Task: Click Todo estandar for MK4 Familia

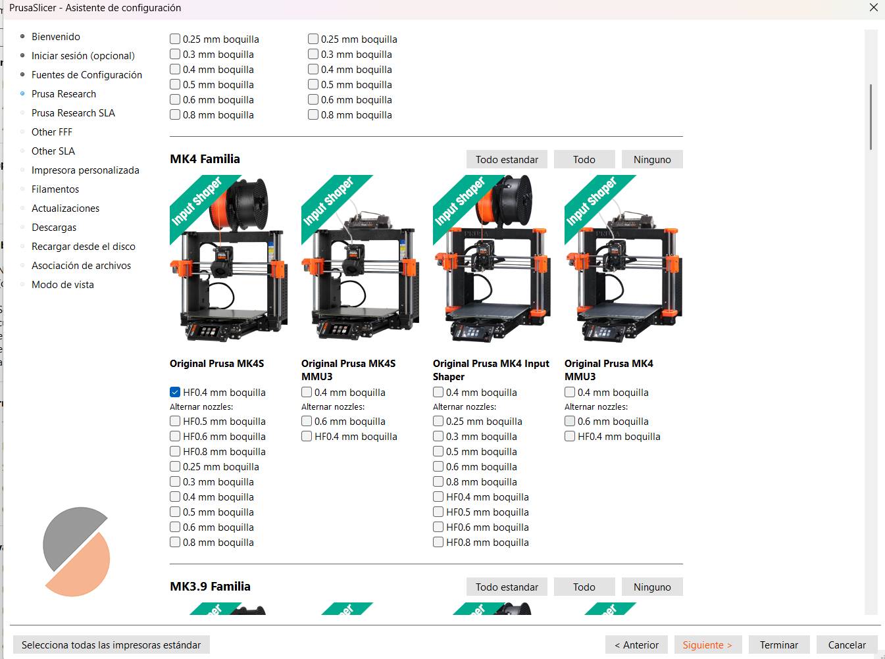Action: point(507,160)
